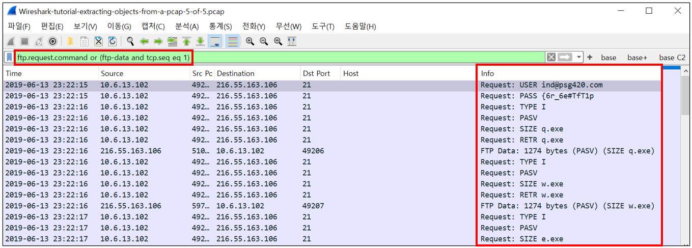This screenshot has width=692, height=248.
Task: Sort by the Info column header
Action: [x=570, y=73]
